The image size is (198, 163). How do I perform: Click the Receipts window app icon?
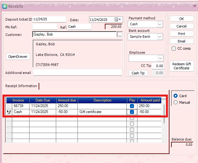point(4,6)
